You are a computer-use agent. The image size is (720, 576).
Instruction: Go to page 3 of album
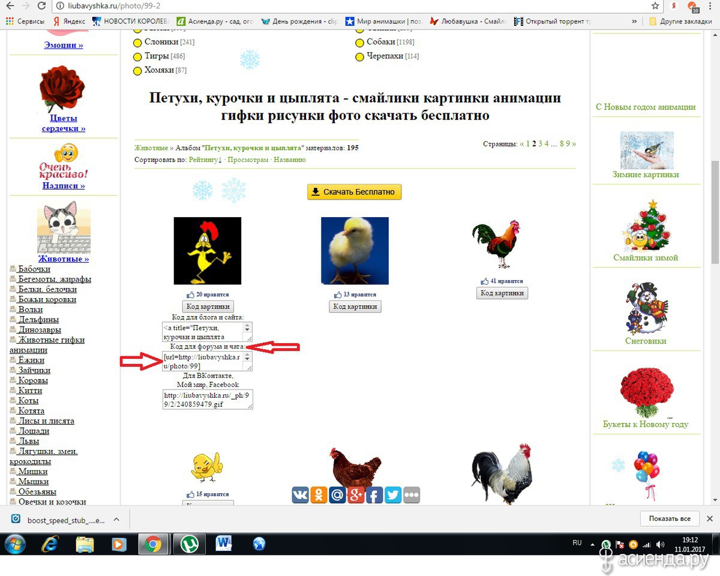click(x=540, y=144)
